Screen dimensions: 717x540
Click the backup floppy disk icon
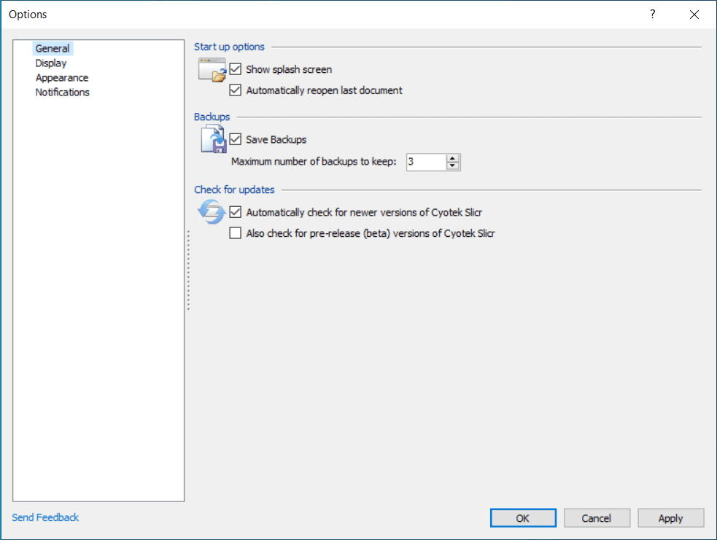(213, 139)
